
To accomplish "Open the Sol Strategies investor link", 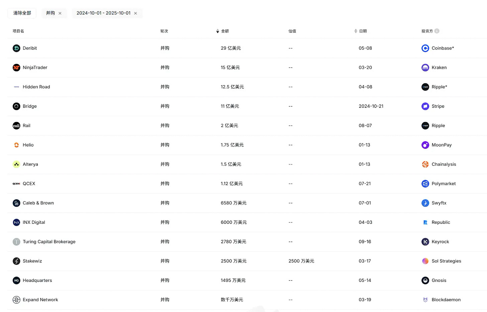I will click(x=447, y=261).
